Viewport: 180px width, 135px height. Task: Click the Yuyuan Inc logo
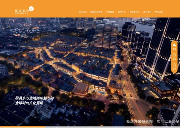pyautogui.click(x=24, y=10)
